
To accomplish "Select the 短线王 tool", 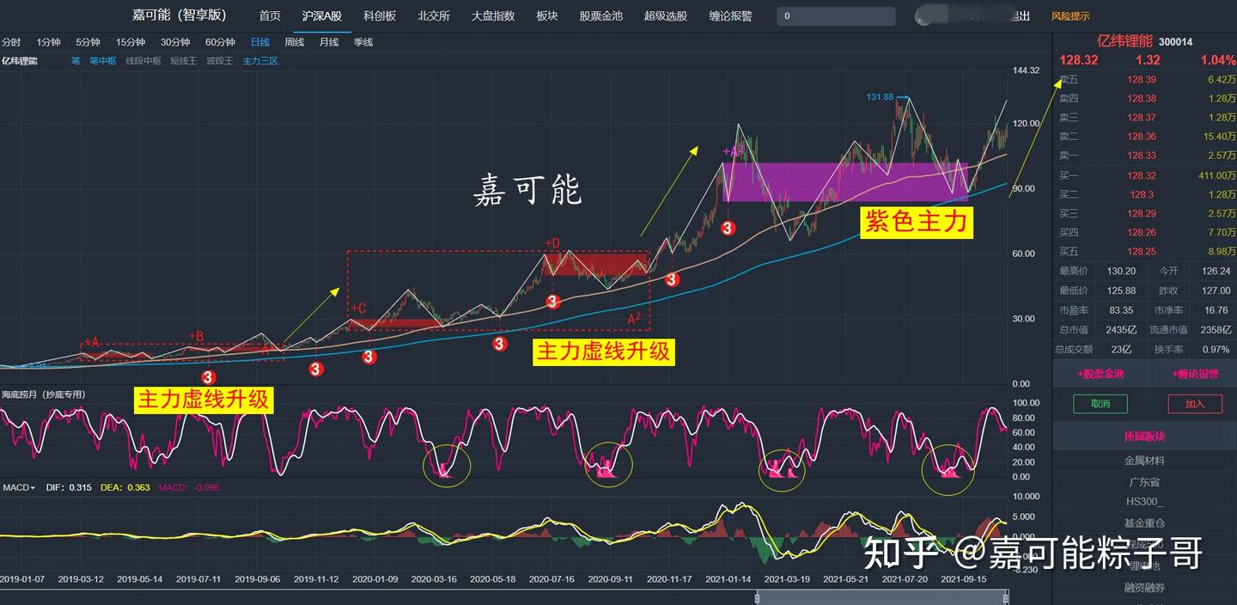I will click(x=183, y=60).
